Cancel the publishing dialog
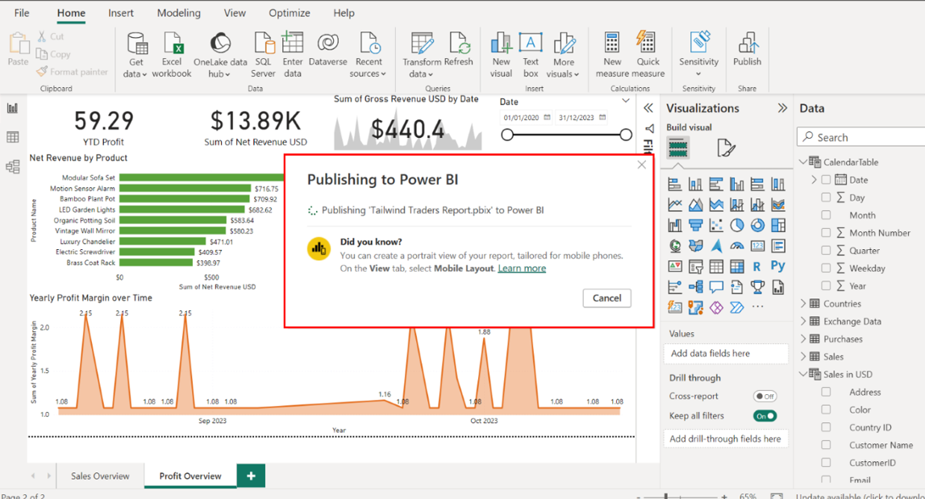The image size is (925, 499). 606,297
